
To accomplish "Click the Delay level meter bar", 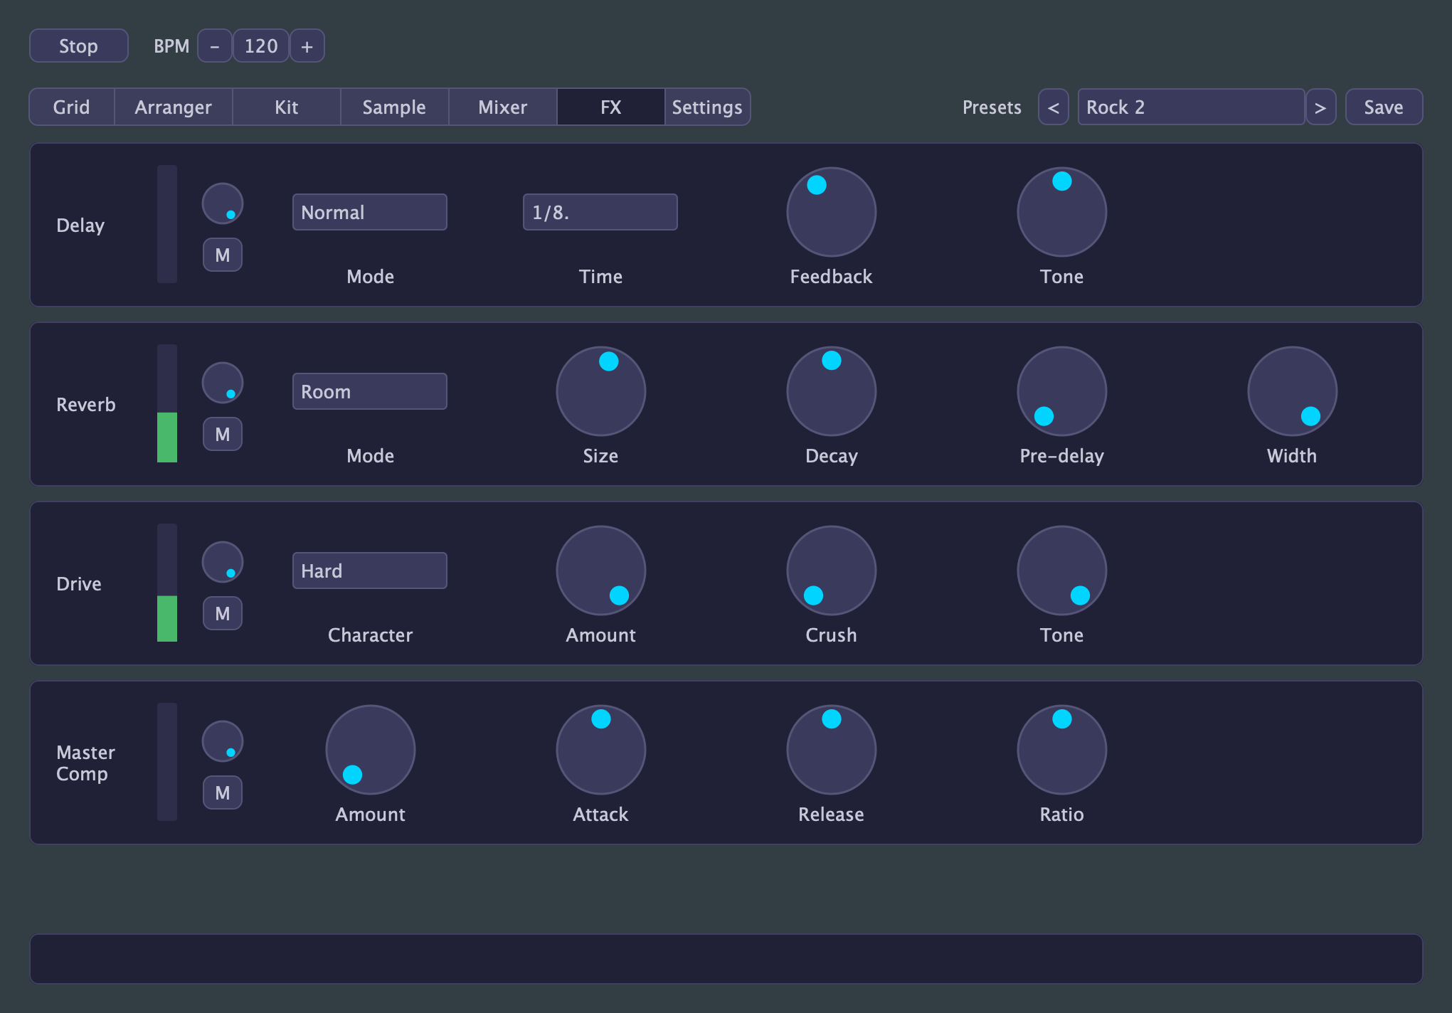I will pyautogui.click(x=167, y=224).
